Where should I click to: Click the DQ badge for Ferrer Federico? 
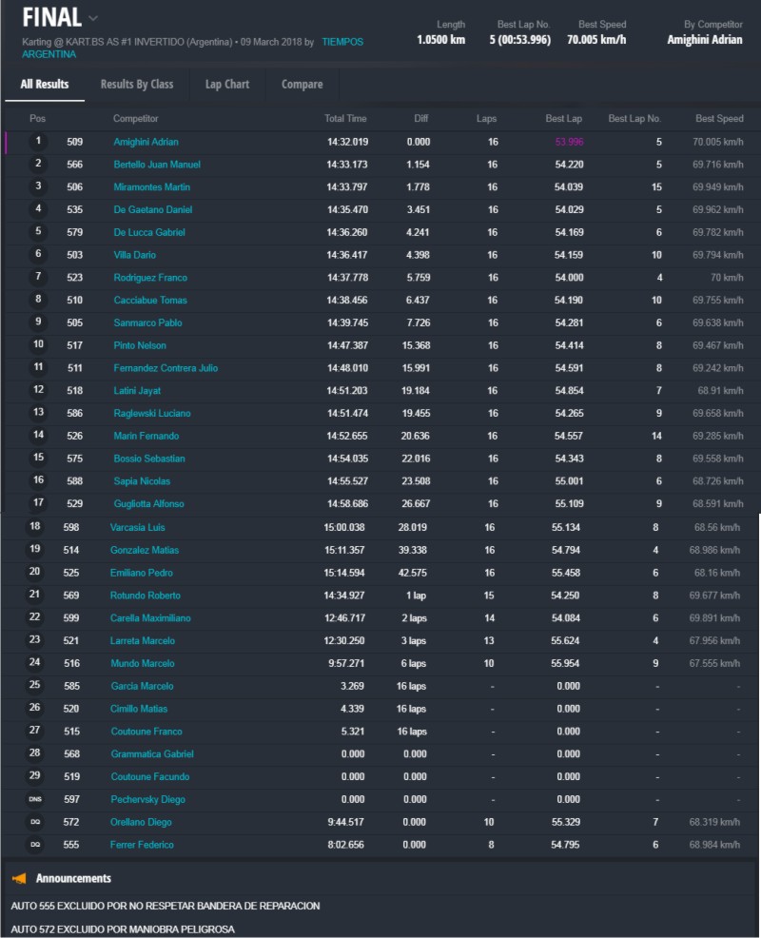coord(35,845)
